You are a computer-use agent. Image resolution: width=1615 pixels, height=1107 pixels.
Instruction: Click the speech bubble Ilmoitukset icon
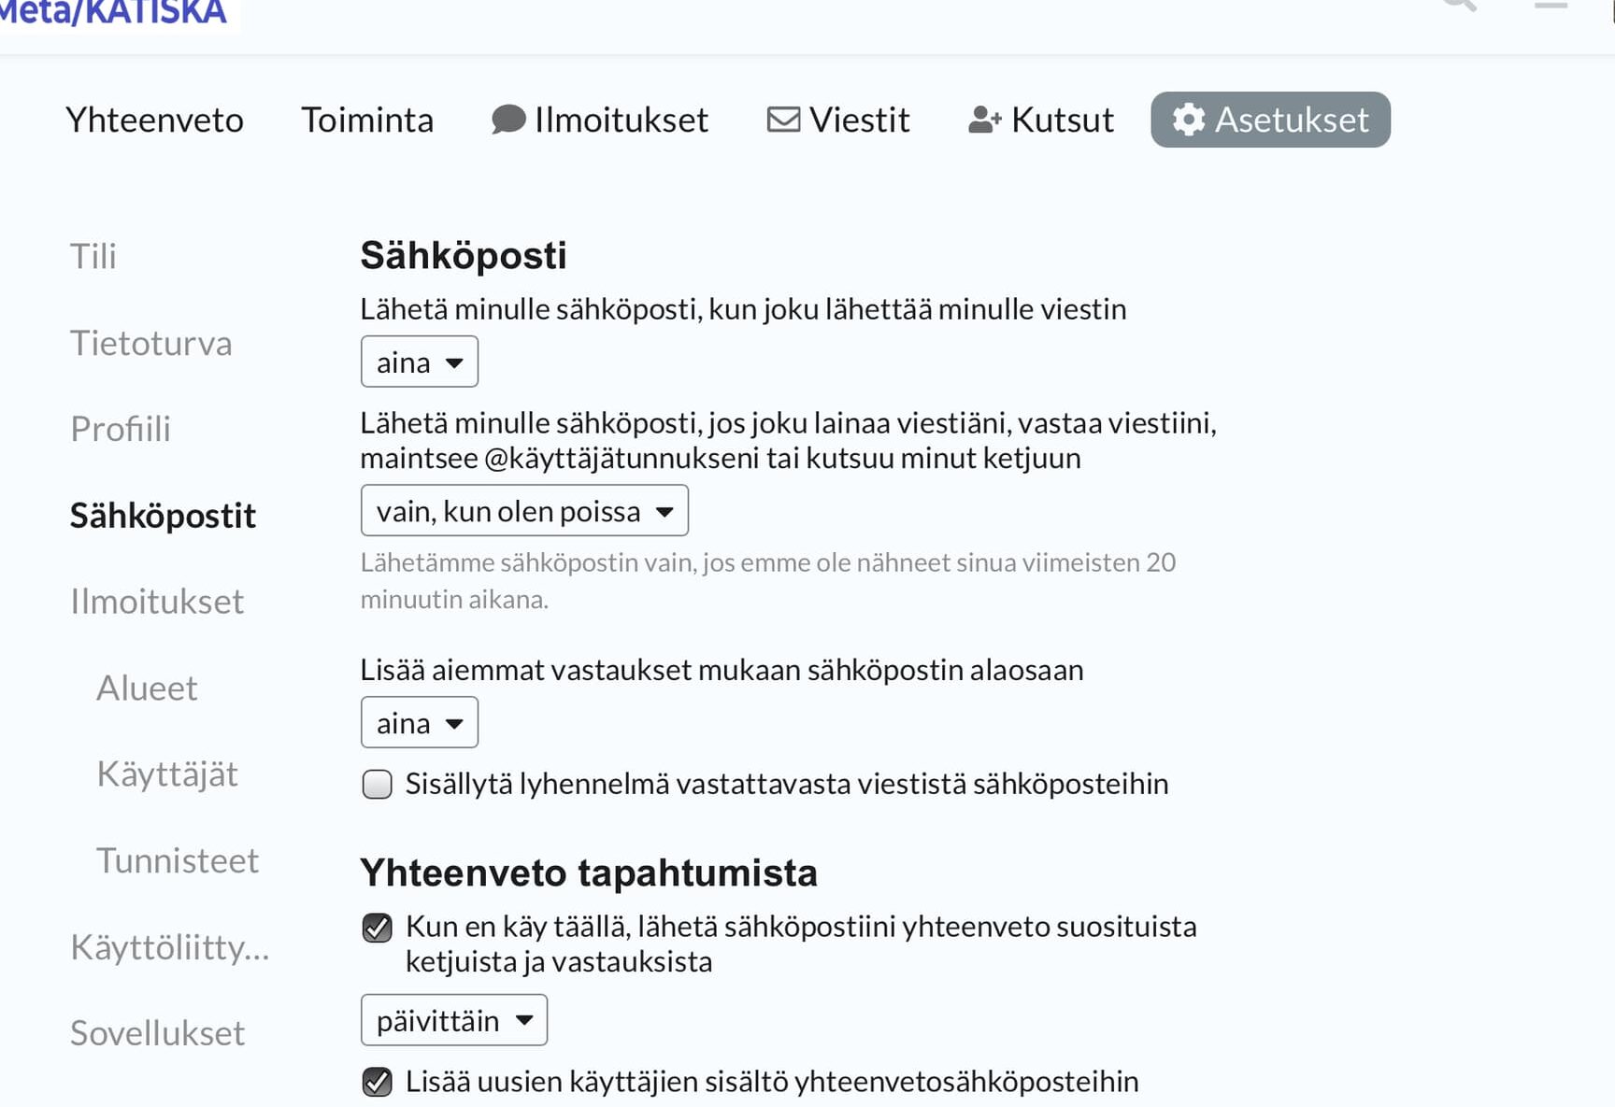tap(508, 120)
